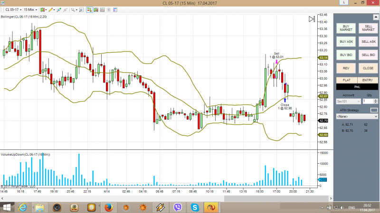
Task: Click the SELL BID button
Action: point(368,55)
